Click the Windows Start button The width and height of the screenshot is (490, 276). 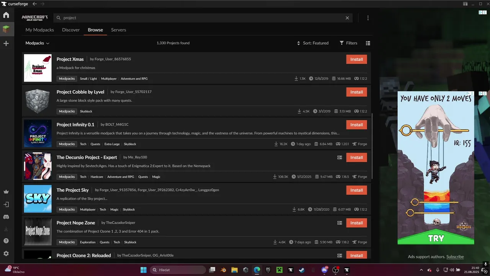pyautogui.click(x=143, y=270)
